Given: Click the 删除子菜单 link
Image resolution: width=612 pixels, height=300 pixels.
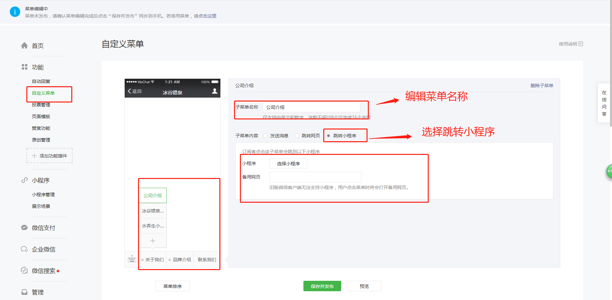Looking at the screenshot, I should (541, 85).
